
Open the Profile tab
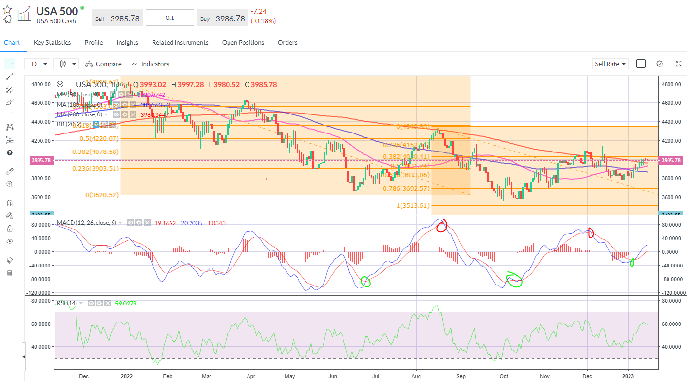(94, 42)
